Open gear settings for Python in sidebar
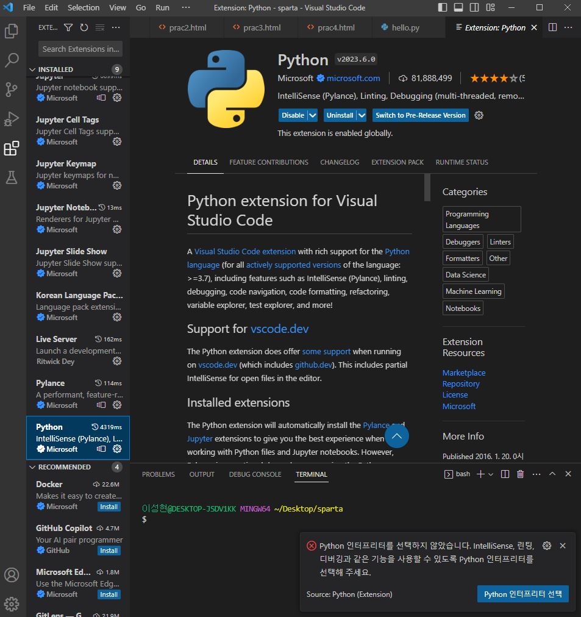581x617 pixels. [x=117, y=449]
